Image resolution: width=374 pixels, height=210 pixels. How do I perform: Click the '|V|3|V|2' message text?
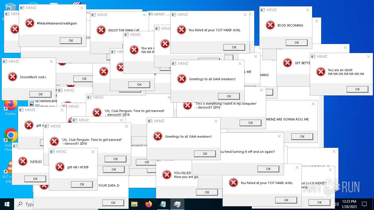36,162
